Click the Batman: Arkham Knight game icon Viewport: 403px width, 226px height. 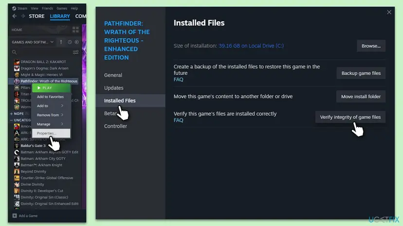[17, 165]
